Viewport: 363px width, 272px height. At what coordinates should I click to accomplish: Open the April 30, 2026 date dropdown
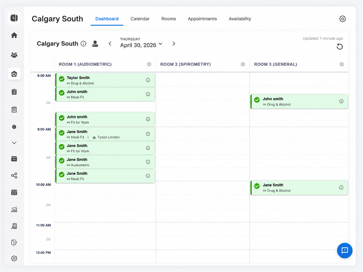coord(141,45)
